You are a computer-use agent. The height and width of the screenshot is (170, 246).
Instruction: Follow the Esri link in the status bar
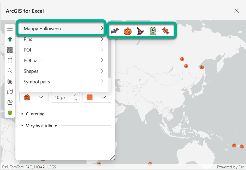point(242,167)
